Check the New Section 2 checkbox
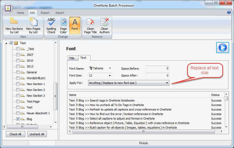 [x=18, y=90]
